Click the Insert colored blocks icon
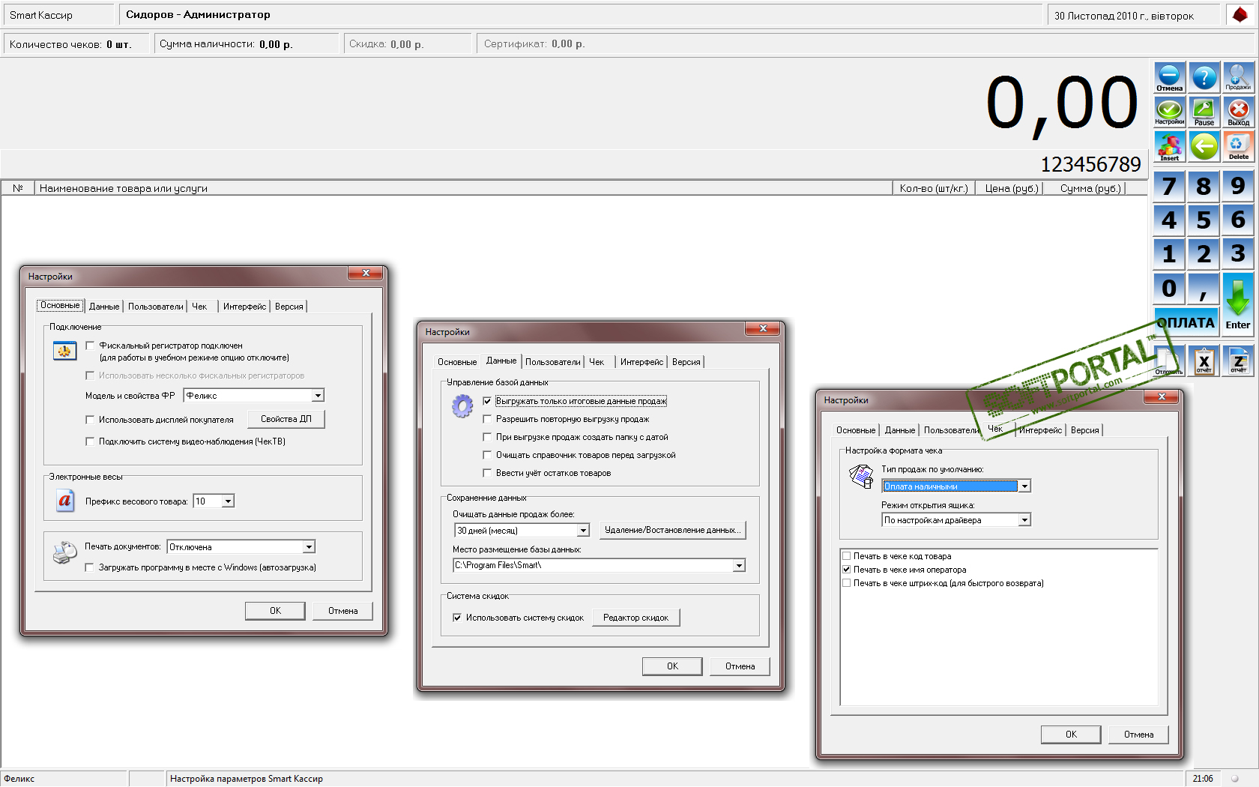The width and height of the screenshot is (1259, 787). point(1169,147)
